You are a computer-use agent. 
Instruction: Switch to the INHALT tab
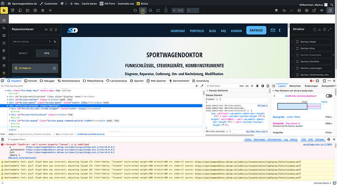23,53
